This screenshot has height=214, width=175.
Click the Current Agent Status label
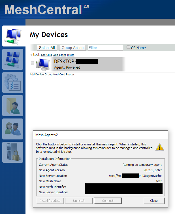click(54, 165)
